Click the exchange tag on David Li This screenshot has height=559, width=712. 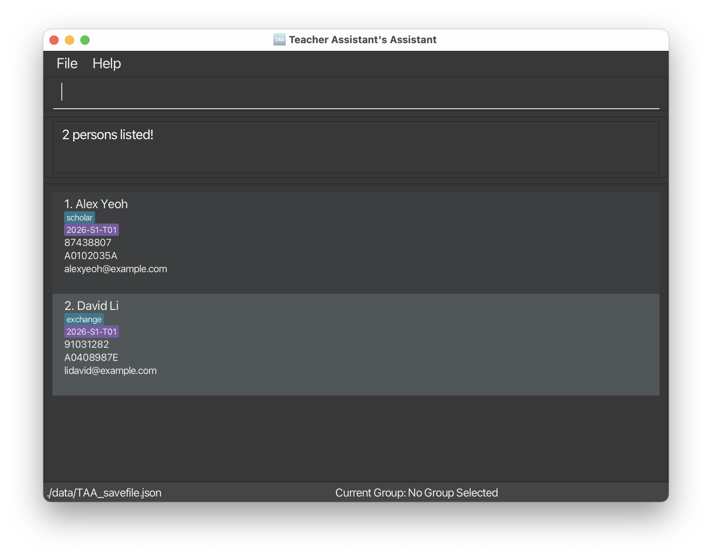[x=84, y=319]
